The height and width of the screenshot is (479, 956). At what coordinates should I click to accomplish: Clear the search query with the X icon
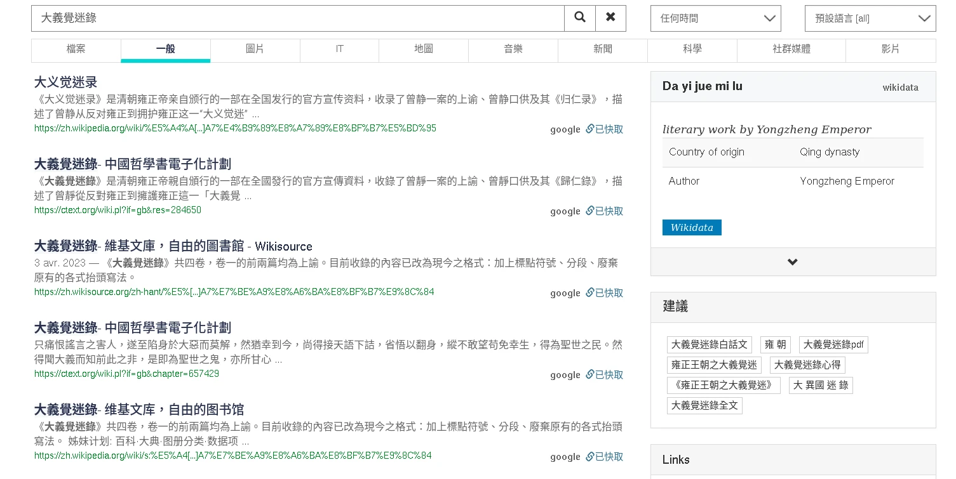pos(610,18)
